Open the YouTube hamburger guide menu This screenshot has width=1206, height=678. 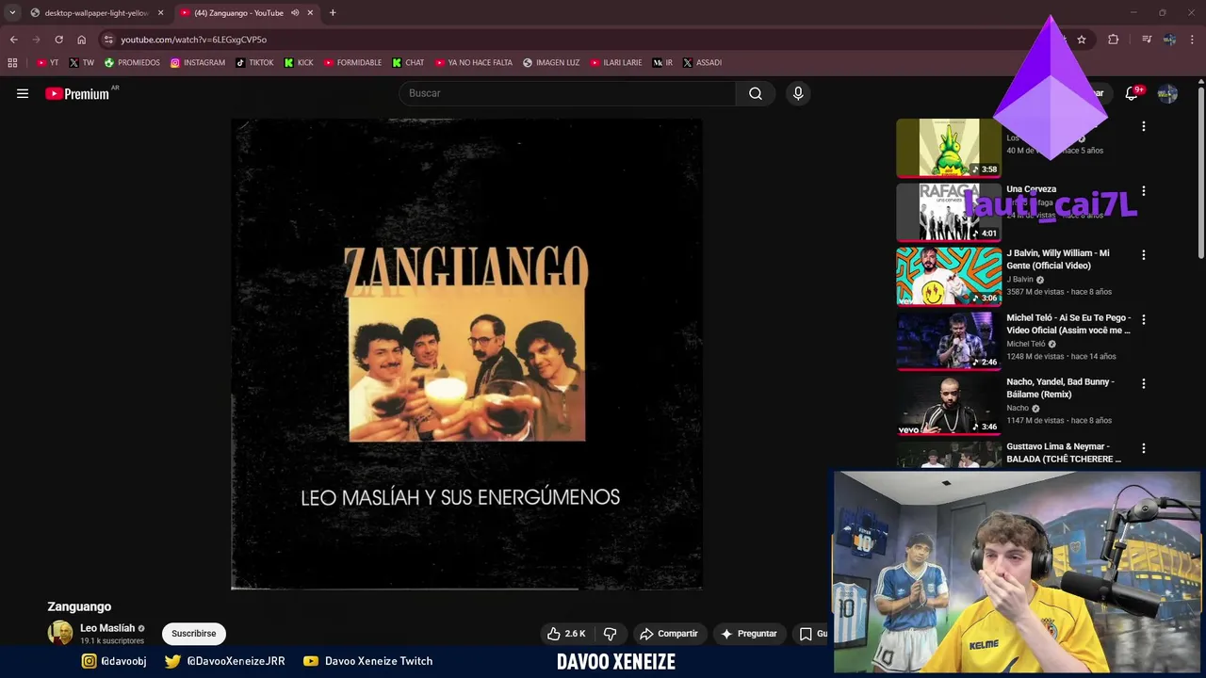23,93
